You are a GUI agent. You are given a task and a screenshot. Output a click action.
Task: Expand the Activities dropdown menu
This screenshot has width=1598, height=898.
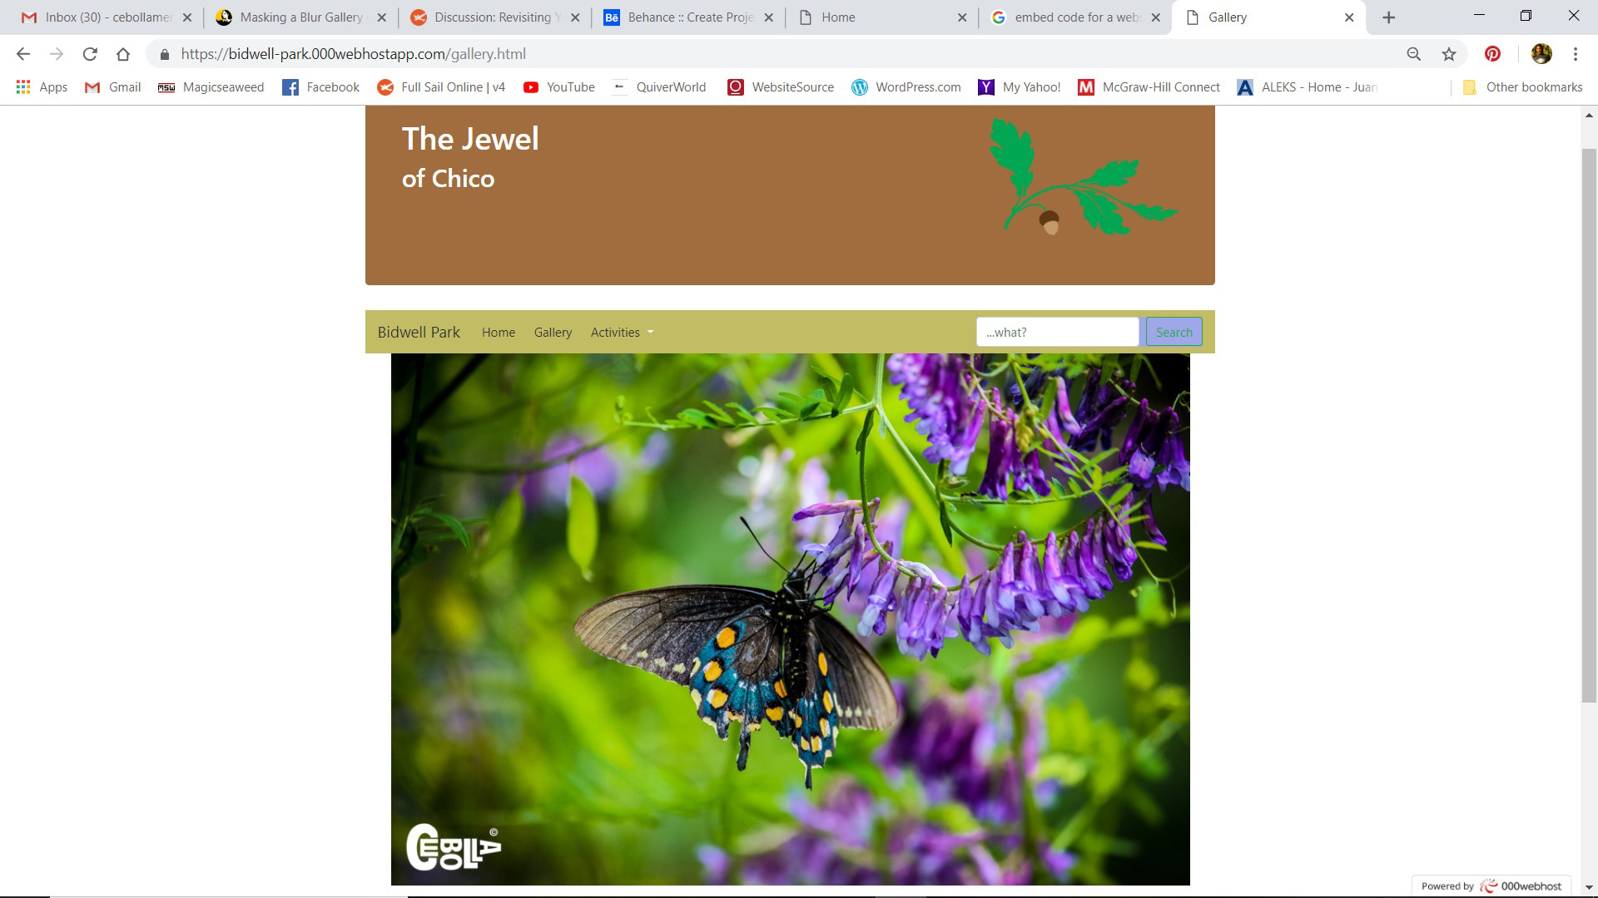coord(622,333)
